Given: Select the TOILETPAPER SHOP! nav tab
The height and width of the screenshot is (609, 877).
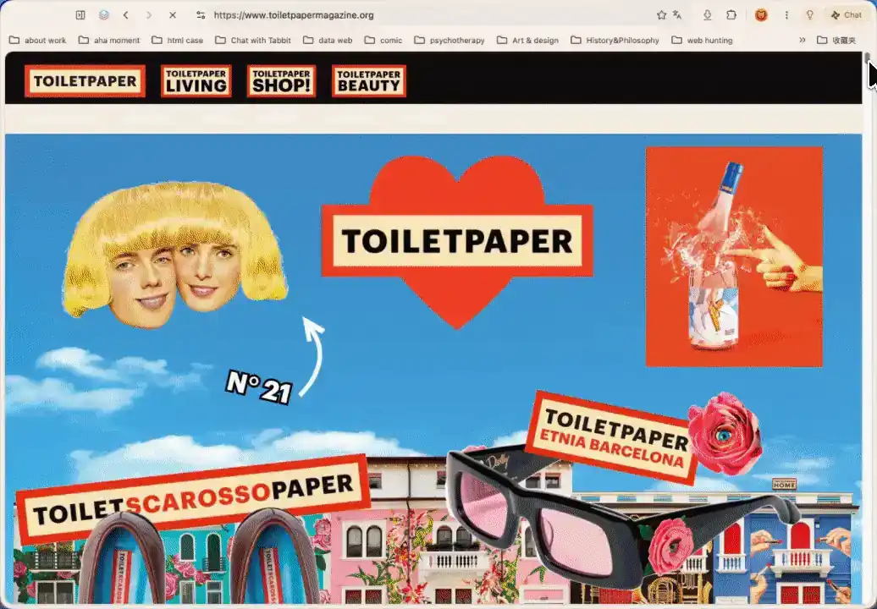Looking at the screenshot, I should [x=281, y=81].
